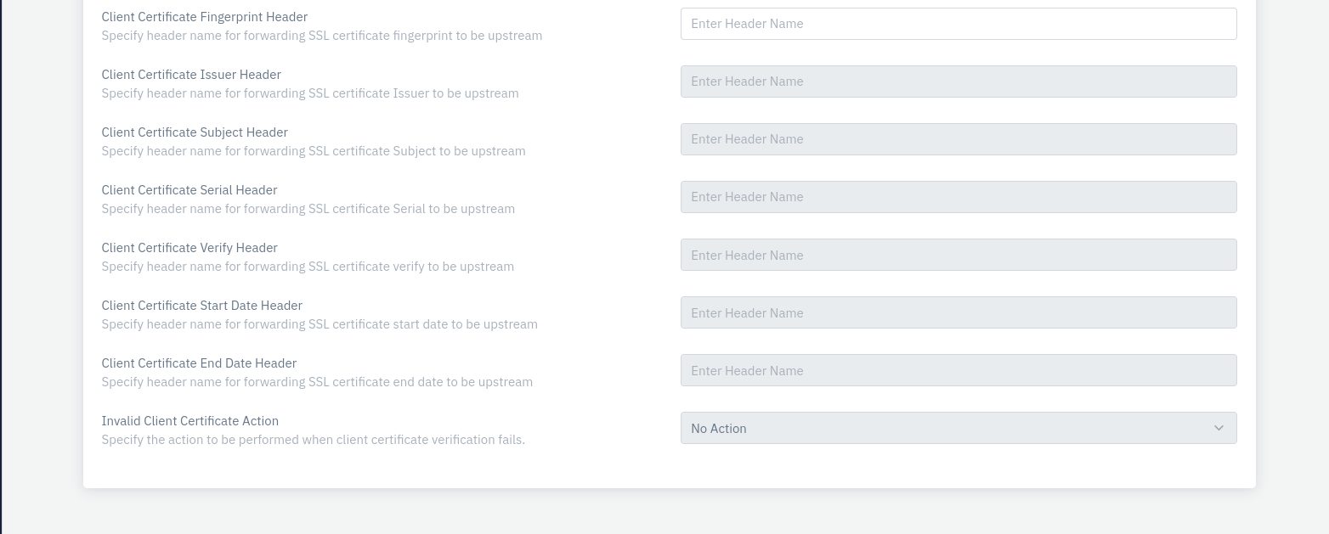Click the SSL certificate end date description text
The height and width of the screenshot is (534, 1329).
(x=317, y=382)
